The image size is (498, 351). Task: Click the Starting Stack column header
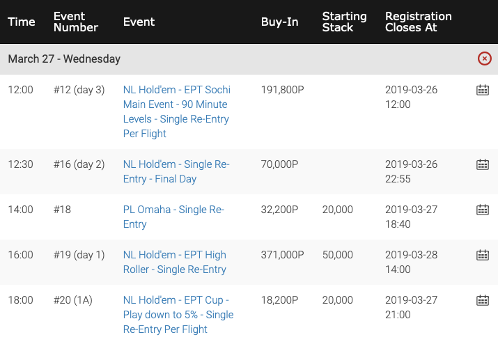click(x=344, y=22)
